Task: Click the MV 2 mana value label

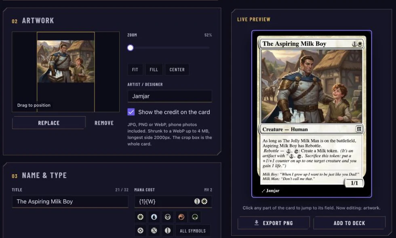Action: [208, 190]
